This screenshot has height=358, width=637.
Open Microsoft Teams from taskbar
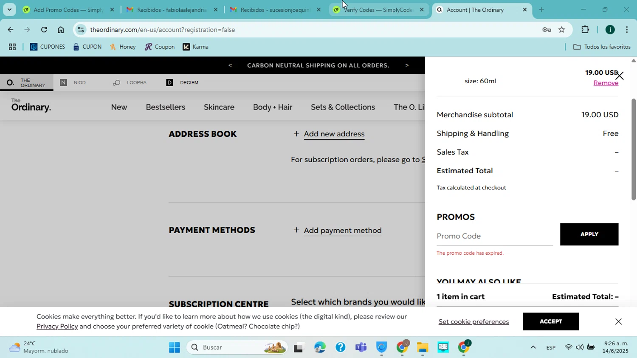pyautogui.click(x=361, y=347)
